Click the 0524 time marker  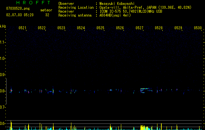[x=81, y=28]
